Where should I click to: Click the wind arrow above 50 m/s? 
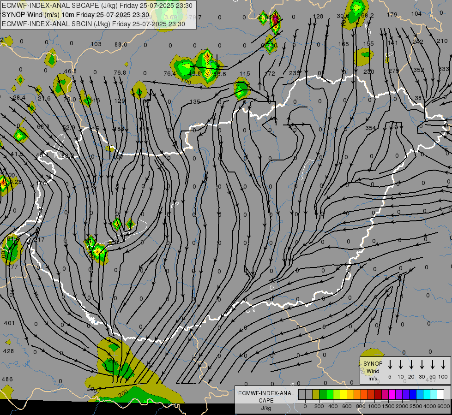click(x=433, y=365)
